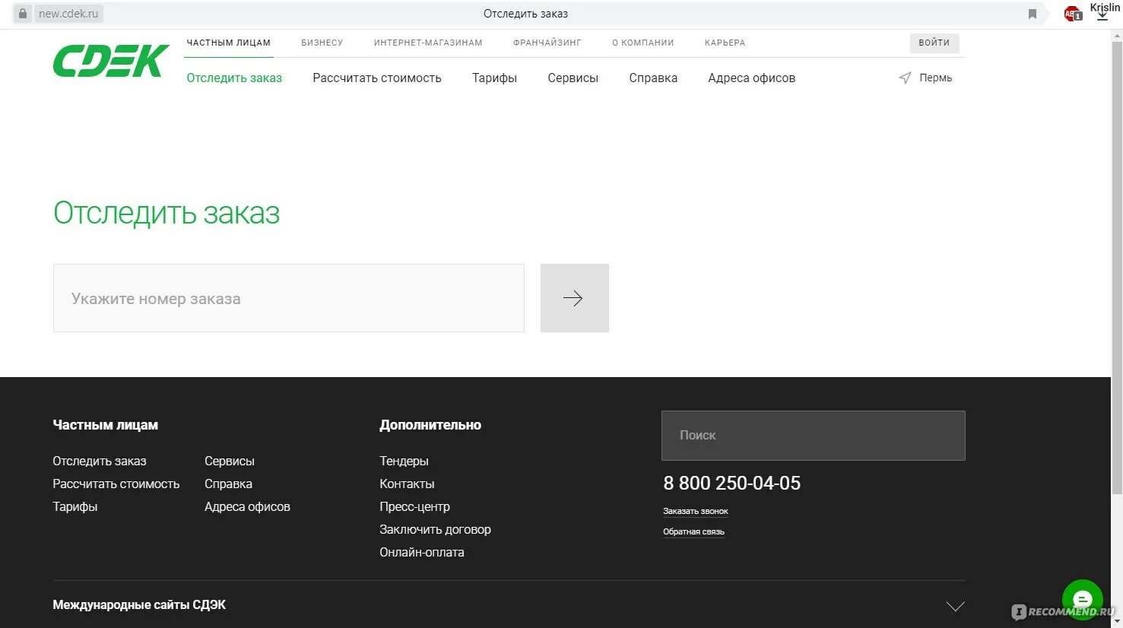Select the Интернет-магазинам tab

pyautogui.click(x=428, y=43)
